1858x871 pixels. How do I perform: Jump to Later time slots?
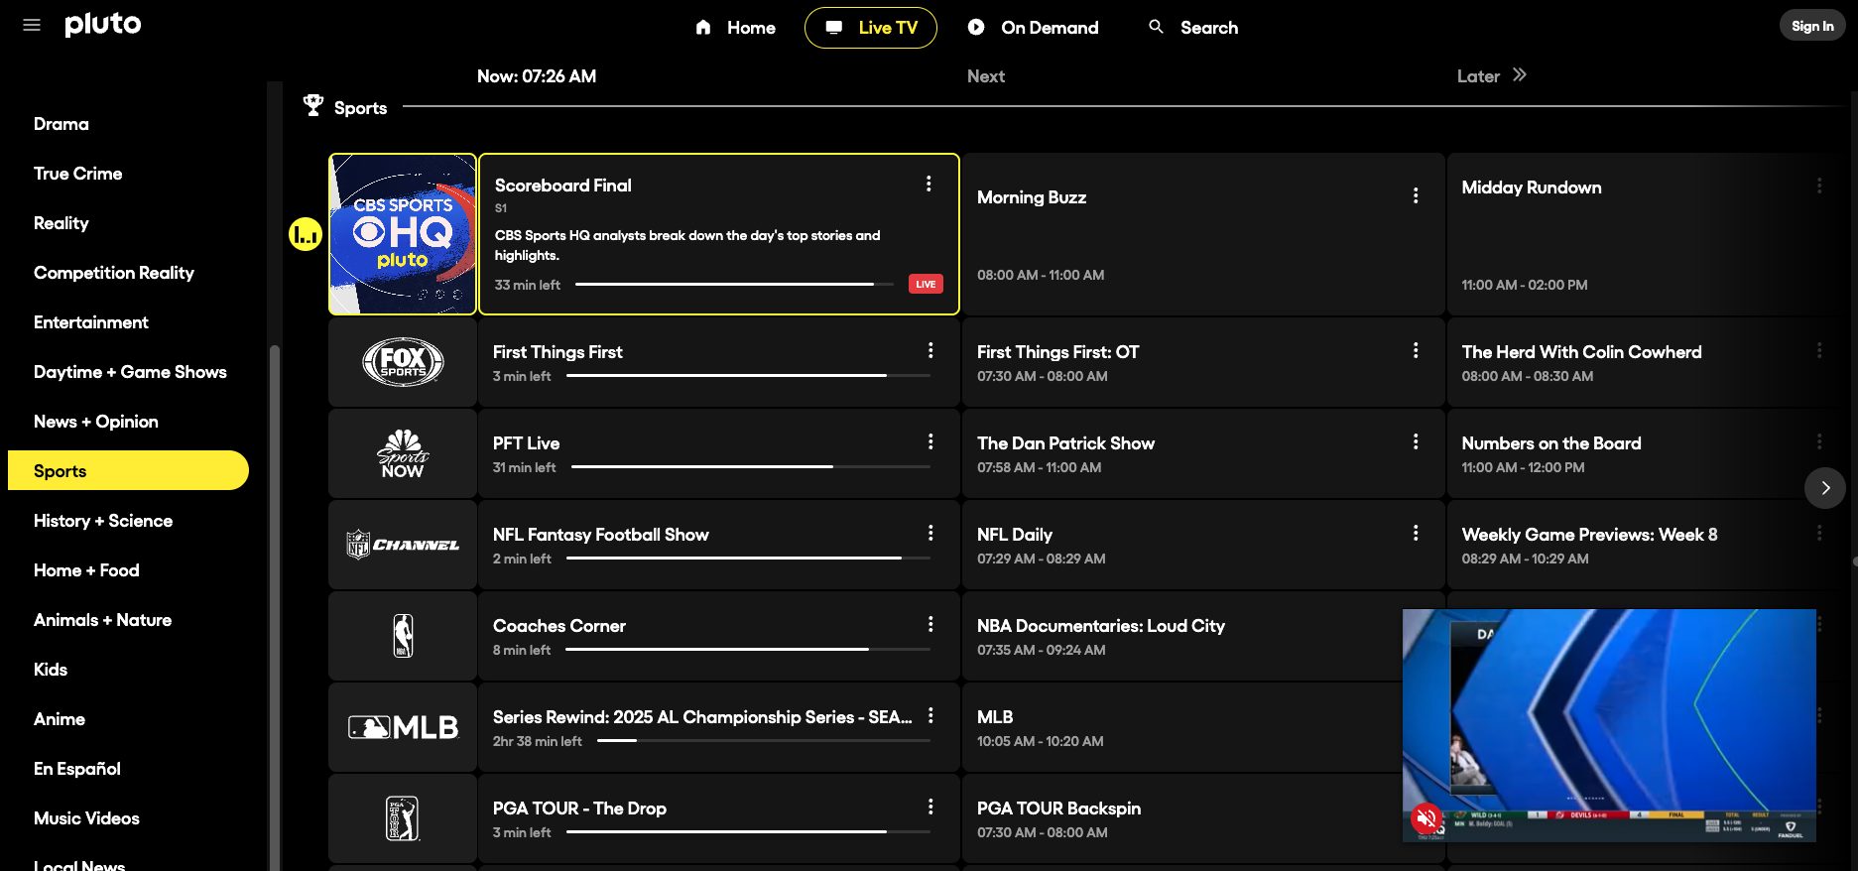coord(1491,75)
